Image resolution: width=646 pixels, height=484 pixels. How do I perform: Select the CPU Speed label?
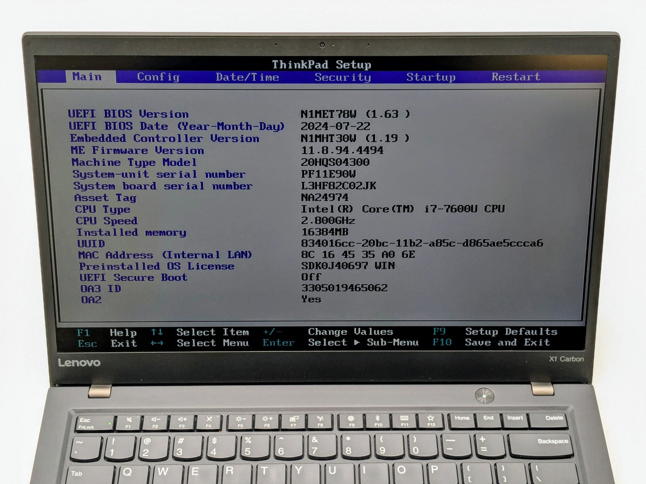pyautogui.click(x=107, y=221)
